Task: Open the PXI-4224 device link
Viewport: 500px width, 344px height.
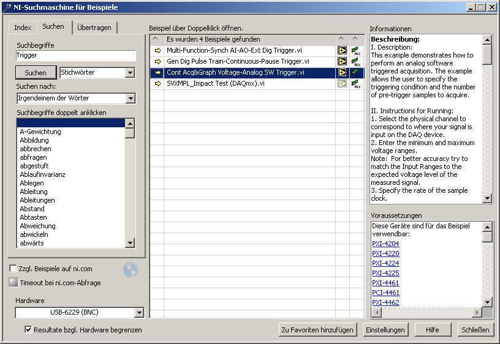Action: tap(385, 263)
